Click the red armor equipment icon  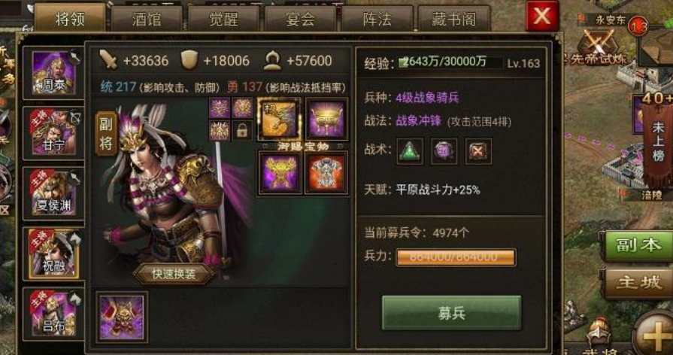click(326, 174)
